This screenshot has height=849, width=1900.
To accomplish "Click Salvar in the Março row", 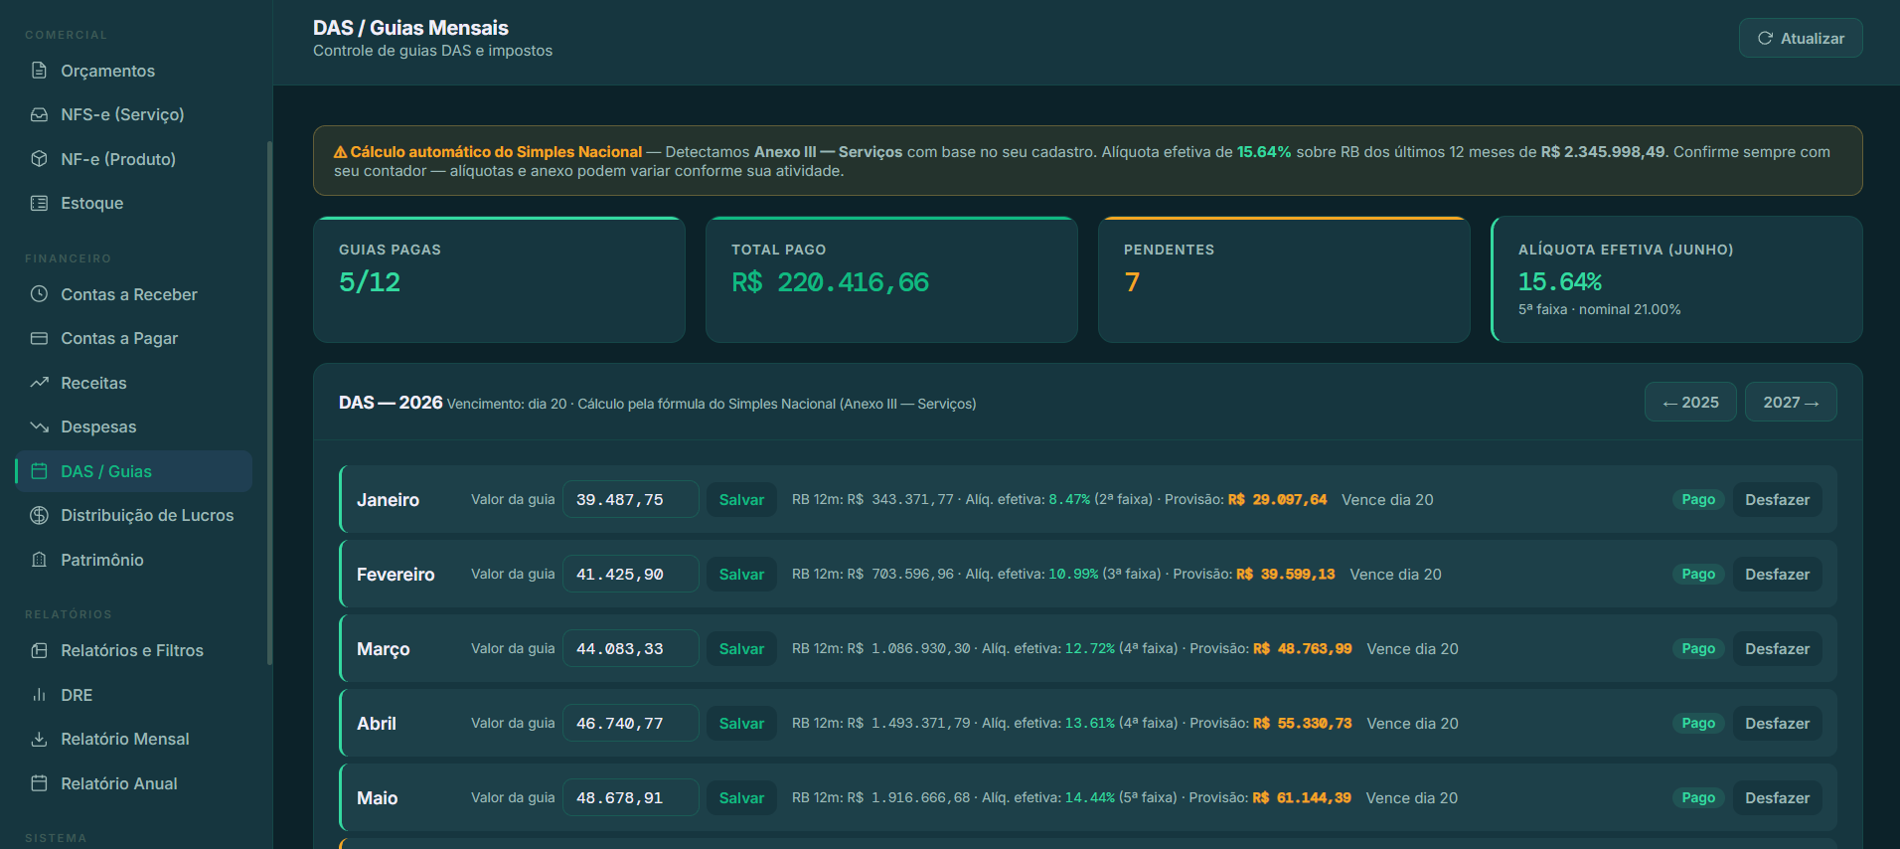I will coord(741,648).
